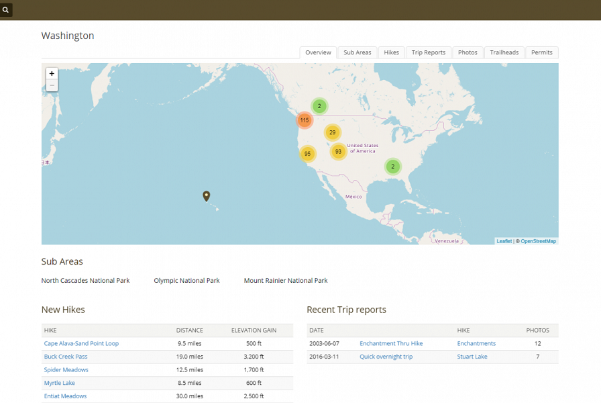Switch to the Hikes tab
This screenshot has height=403, width=601.
click(391, 52)
